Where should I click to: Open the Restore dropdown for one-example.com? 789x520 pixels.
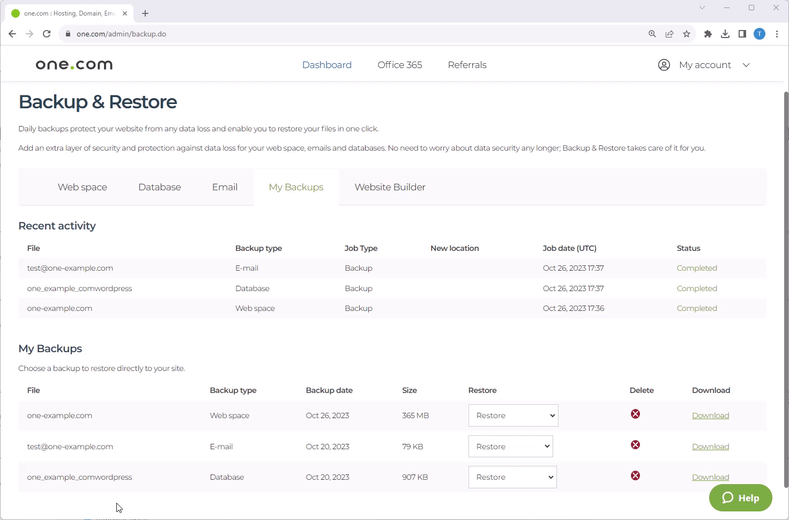[x=513, y=415]
